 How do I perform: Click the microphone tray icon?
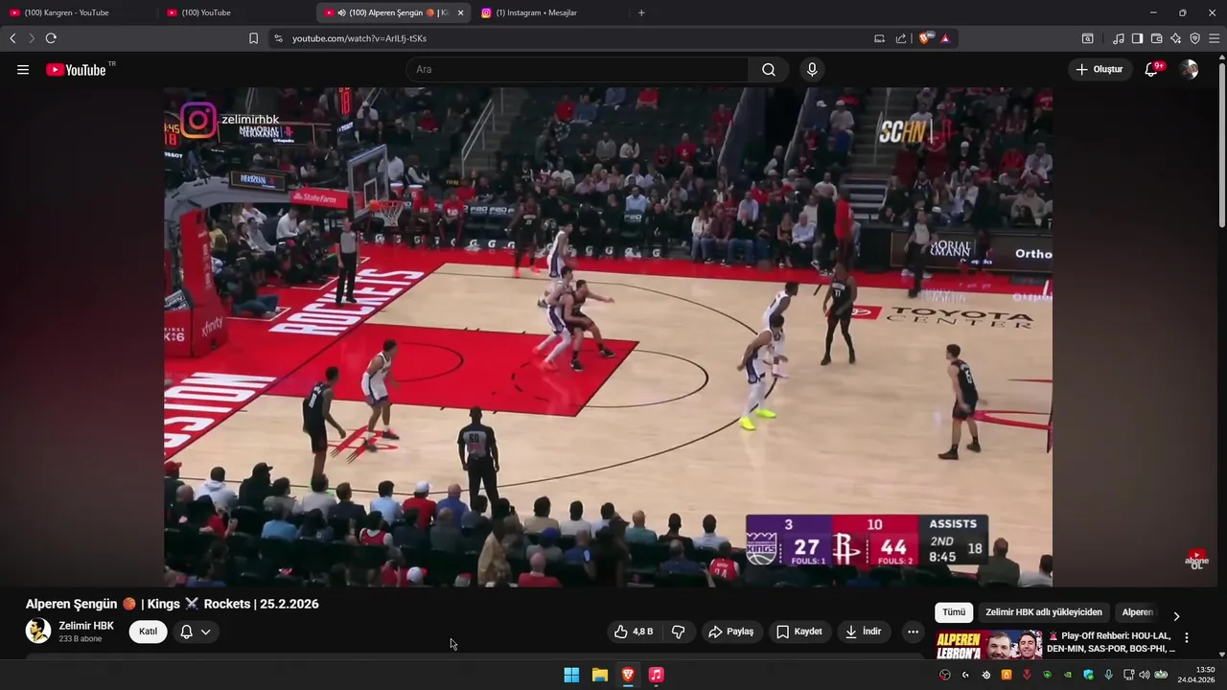pyautogui.click(x=1108, y=675)
